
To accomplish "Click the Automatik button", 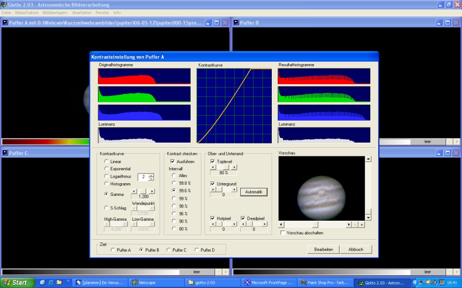I will (254, 192).
